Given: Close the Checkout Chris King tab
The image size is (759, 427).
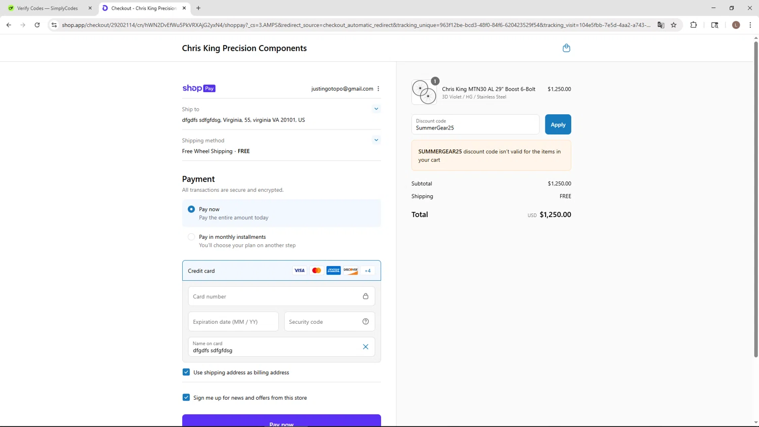Looking at the screenshot, I should tap(184, 8).
